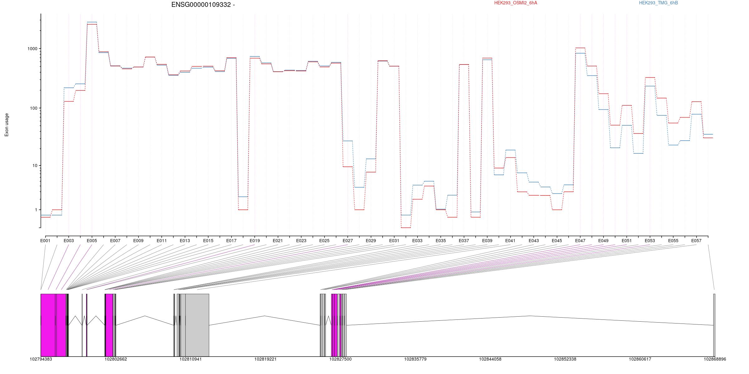Screen dimensions: 749x374
Task: Click genomic coordinate 102802662
Action: pos(116,359)
